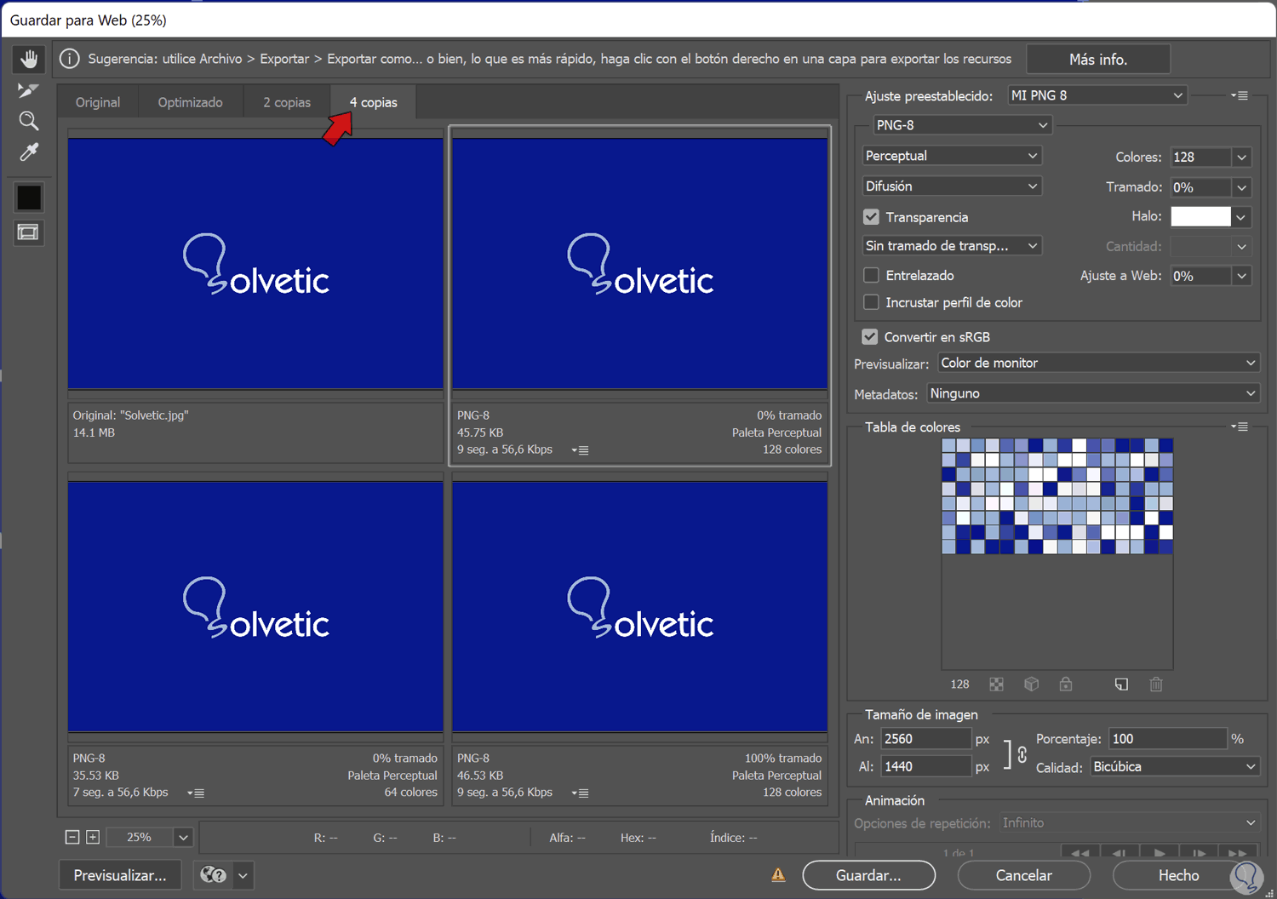The width and height of the screenshot is (1277, 899).
Task: Click the Colores field showing 128
Action: point(1200,157)
